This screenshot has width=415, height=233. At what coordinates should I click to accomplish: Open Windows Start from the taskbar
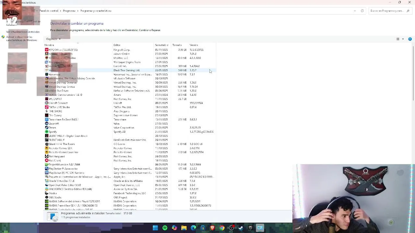click(155, 228)
